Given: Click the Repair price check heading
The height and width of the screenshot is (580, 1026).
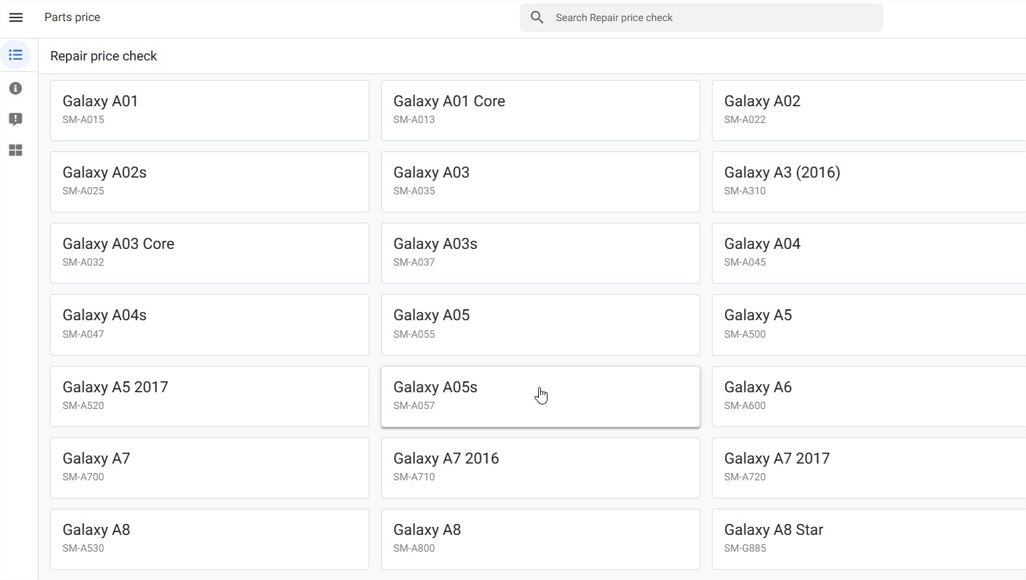Looking at the screenshot, I should pyautogui.click(x=103, y=56).
